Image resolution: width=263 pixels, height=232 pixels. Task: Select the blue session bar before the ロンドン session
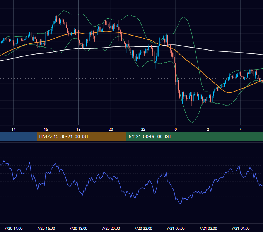pos(19,136)
